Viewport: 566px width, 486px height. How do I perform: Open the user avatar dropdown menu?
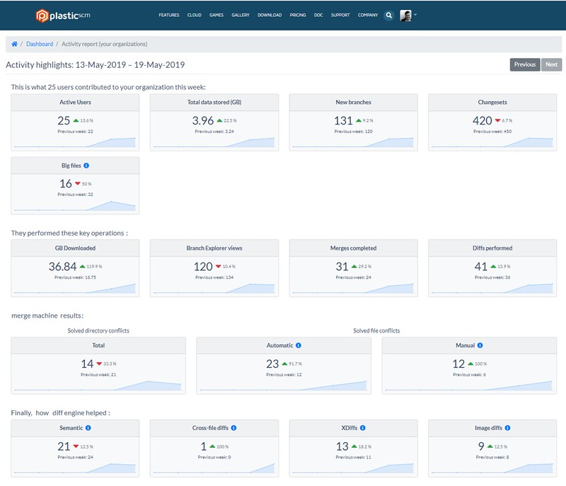tap(408, 15)
